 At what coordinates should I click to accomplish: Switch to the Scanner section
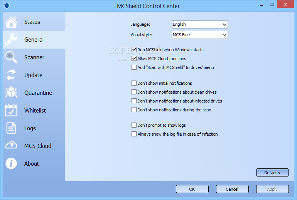[34, 57]
